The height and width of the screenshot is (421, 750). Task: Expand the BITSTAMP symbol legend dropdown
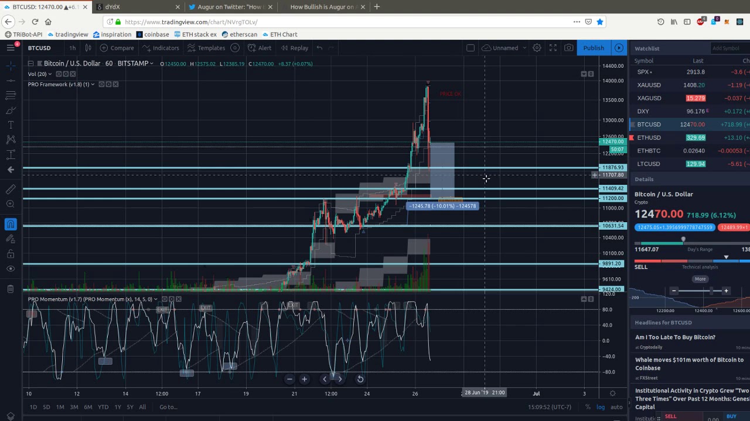pos(151,63)
